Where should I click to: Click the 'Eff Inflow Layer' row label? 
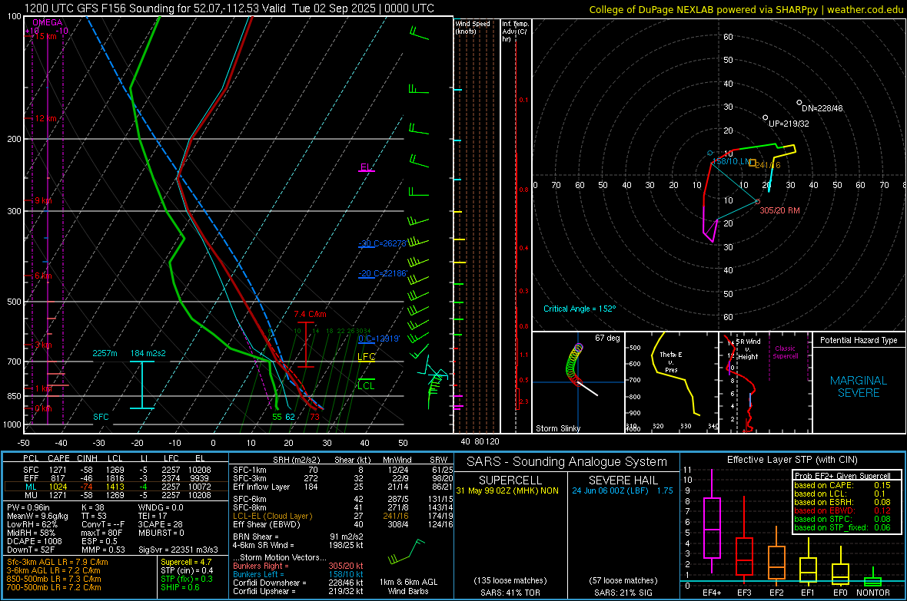[x=261, y=487]
